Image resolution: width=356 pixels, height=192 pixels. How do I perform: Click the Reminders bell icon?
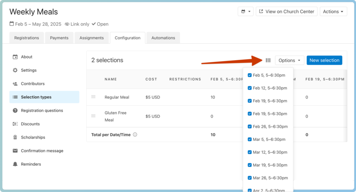click(15, 164)
